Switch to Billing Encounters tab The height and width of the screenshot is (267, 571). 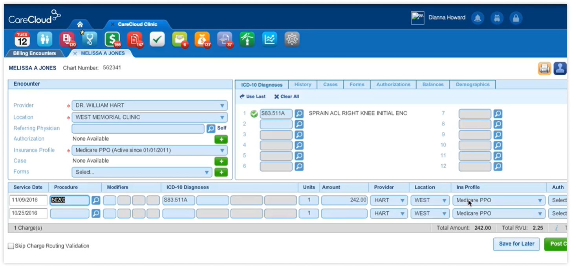(x=35, y=53)
